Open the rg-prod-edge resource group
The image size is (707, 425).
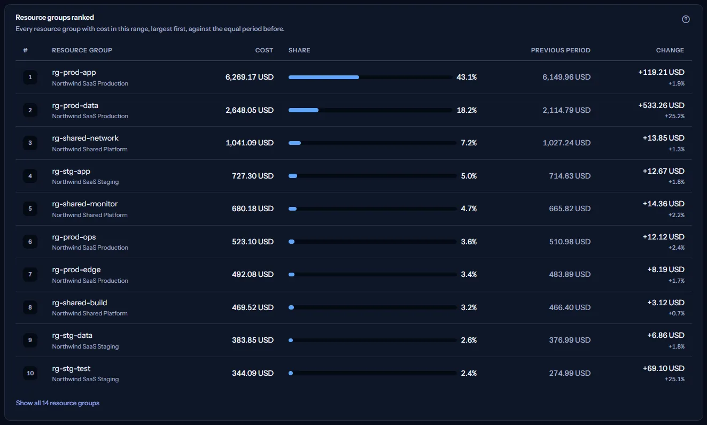[x=76, y=270]
